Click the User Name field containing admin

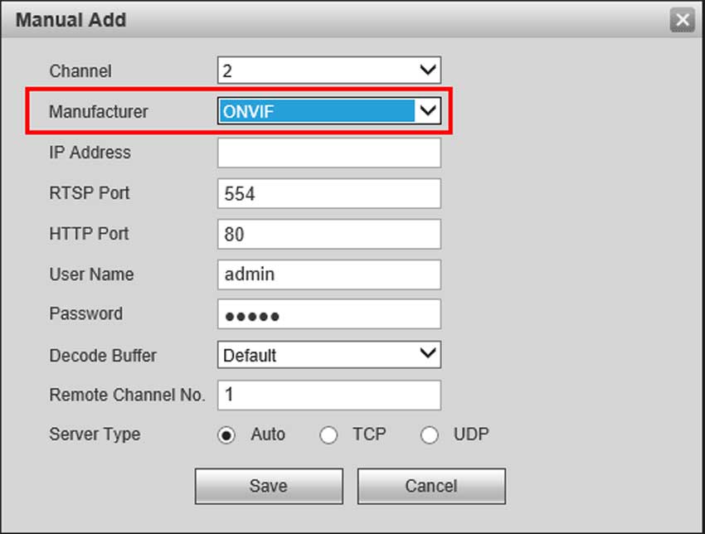(x=328, y=274)
